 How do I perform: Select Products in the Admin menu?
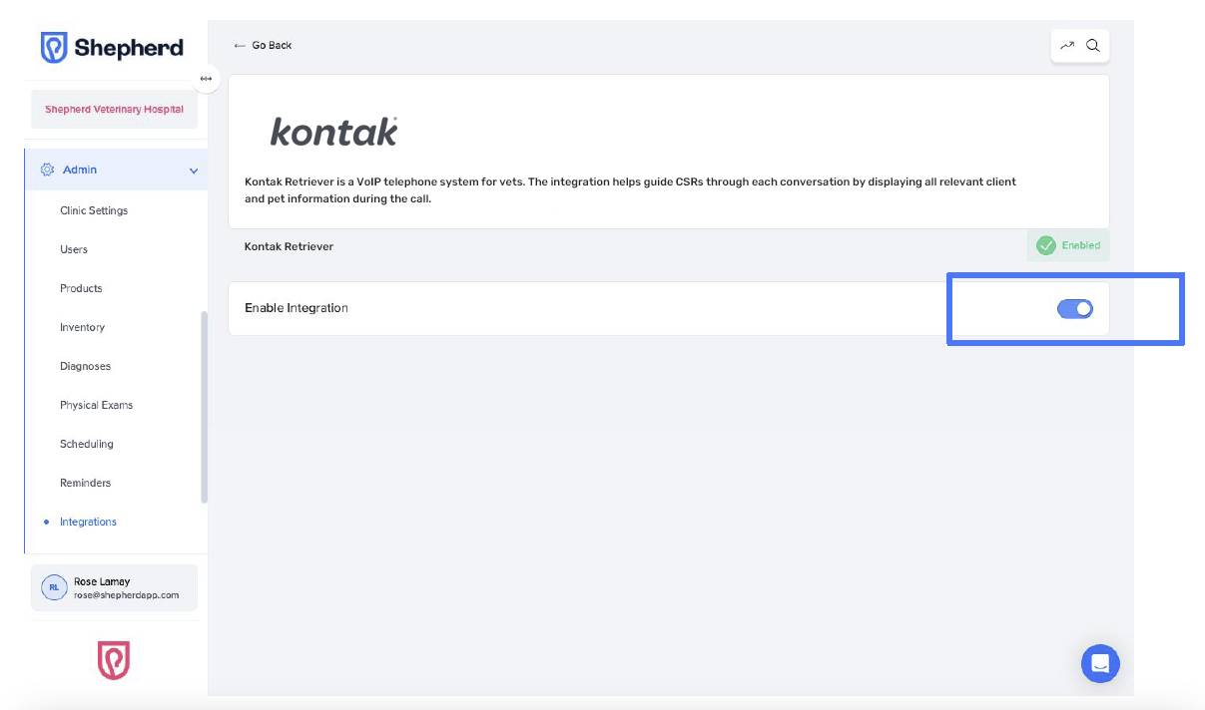coord(81,288)
